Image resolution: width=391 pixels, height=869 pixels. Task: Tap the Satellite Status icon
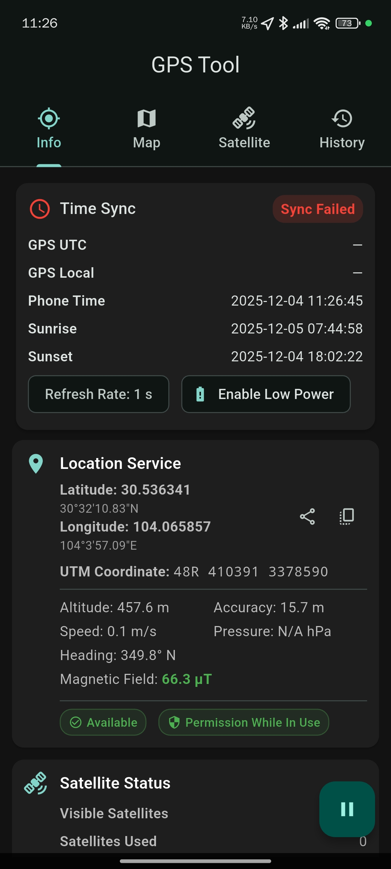click(x=35, y=783)
